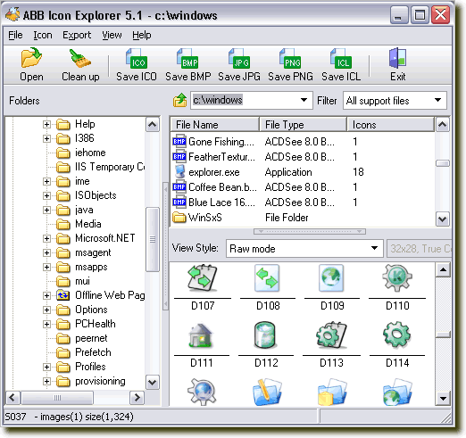Click the Clean up broom icon
Viewport: 466px width, 438px height.
tap(80, 58)
